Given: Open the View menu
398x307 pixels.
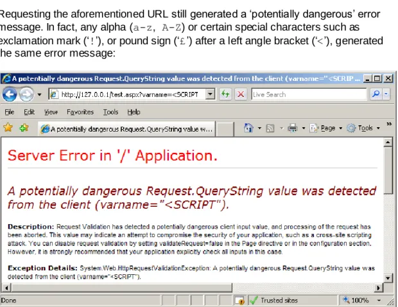Looking at the screenshot, I should coord(51,112).
